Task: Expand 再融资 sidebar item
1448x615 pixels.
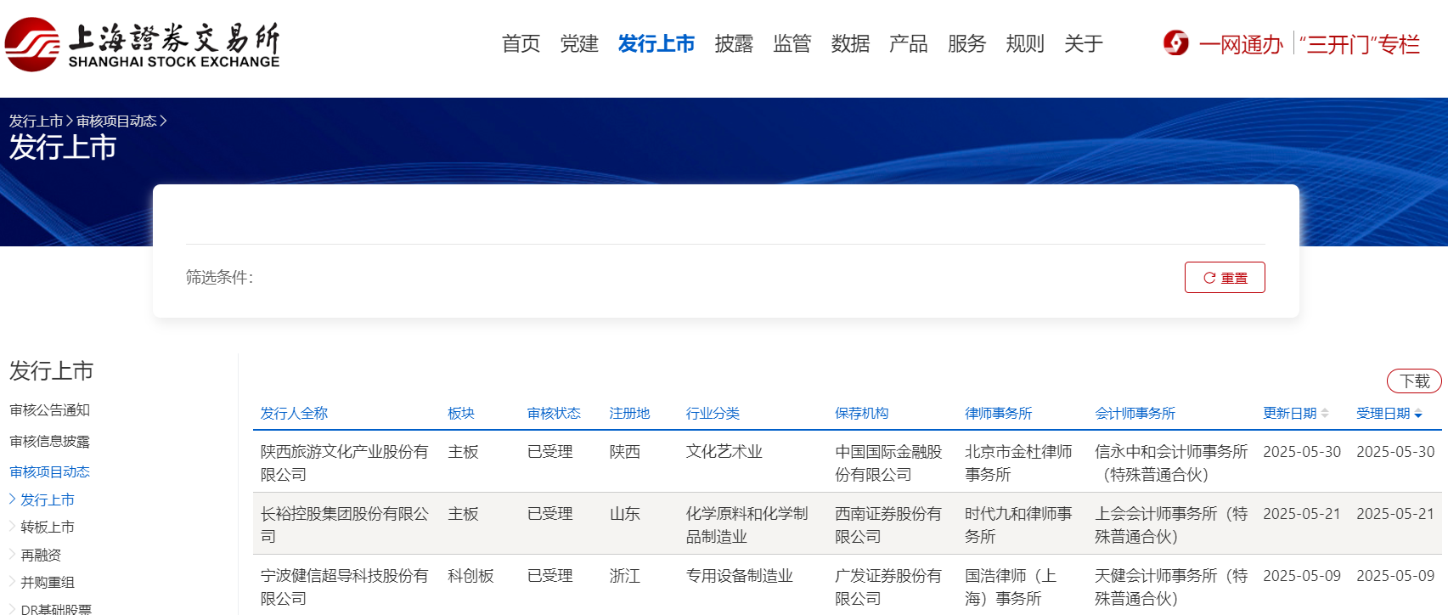Action: pyautogui.click(x=41, y=556)
